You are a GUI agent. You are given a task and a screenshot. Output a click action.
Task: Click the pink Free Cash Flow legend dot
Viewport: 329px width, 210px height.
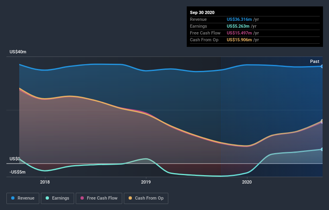point(82,198)
